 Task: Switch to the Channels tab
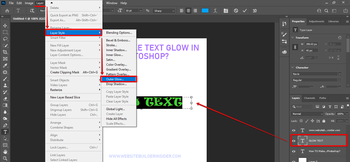tap(309, 98)
